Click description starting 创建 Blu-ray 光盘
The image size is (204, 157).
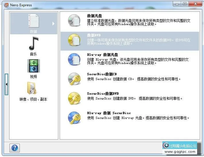coord(138,61)
